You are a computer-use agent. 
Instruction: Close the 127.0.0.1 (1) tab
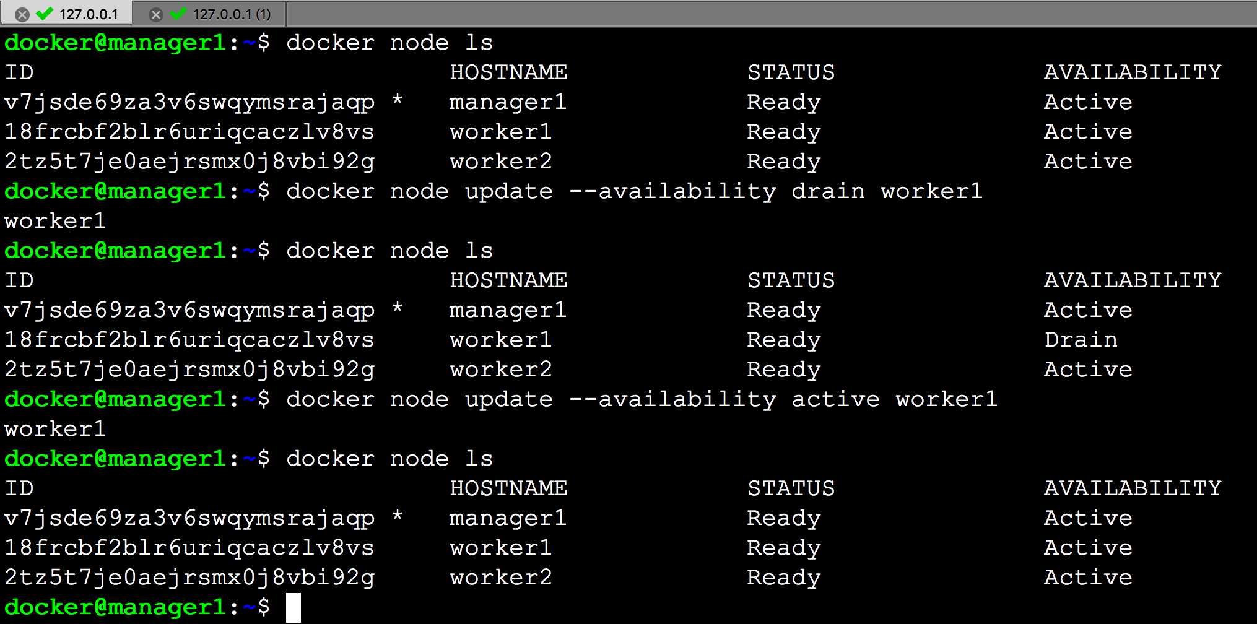click(156, 14)
